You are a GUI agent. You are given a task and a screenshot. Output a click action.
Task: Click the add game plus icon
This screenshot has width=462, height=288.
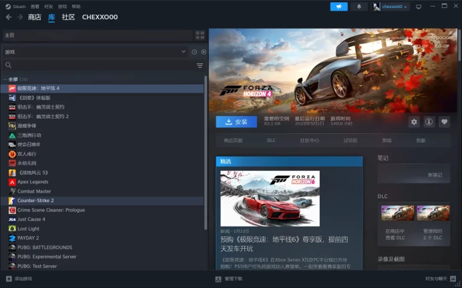tap(9, 279)
